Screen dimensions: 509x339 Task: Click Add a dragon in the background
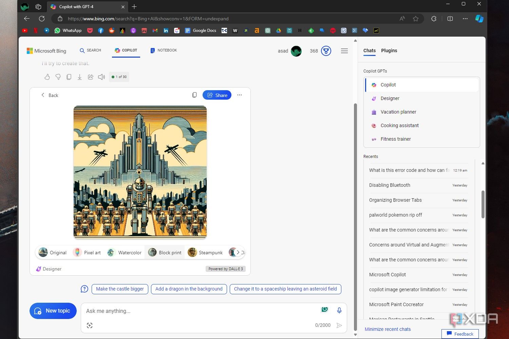click(189, 289)
